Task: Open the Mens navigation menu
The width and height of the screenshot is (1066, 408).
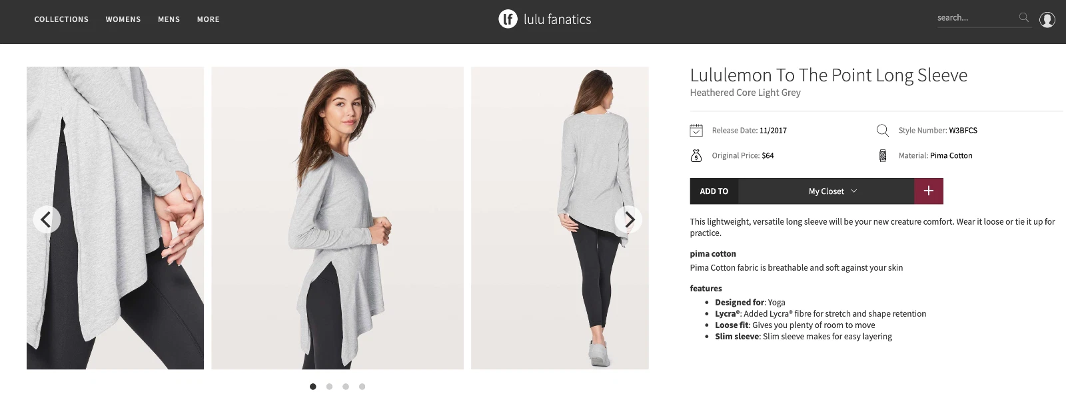Action: tap(169, 19)
